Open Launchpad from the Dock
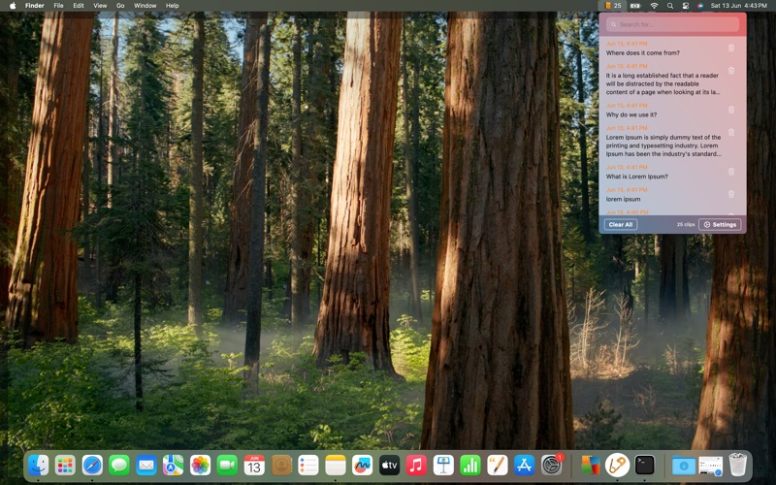Viewport: 776px width, 485px height. coord(65,466)
